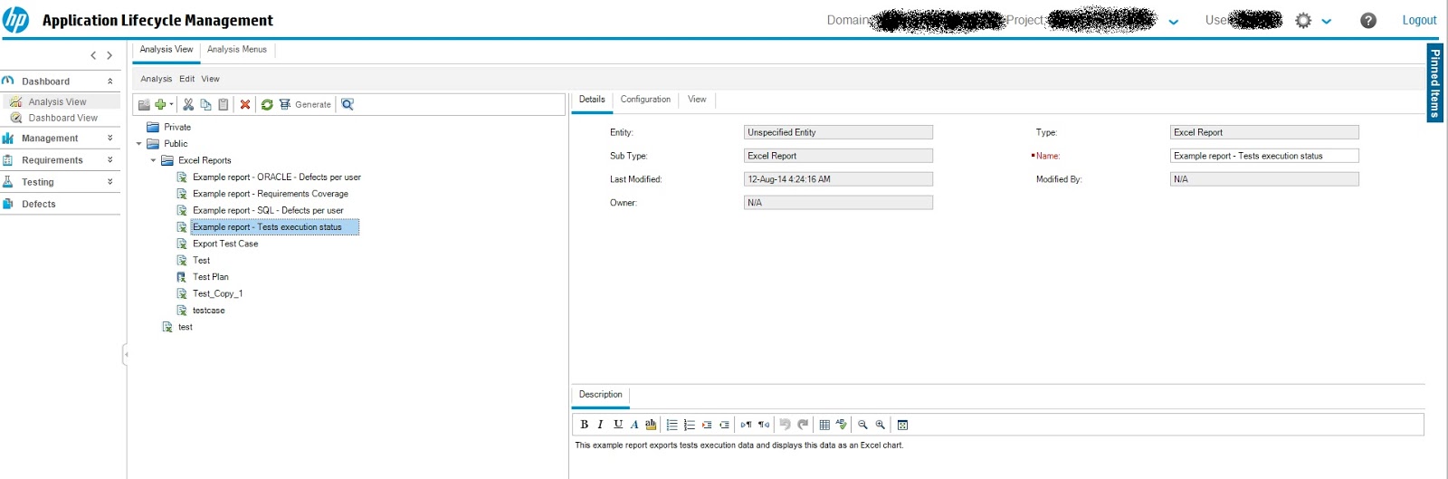Insert a numbered list in Description

(690, 425)
